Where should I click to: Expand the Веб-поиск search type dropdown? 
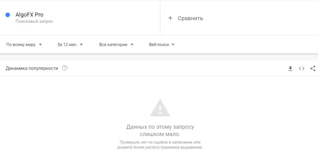(162, 45)
